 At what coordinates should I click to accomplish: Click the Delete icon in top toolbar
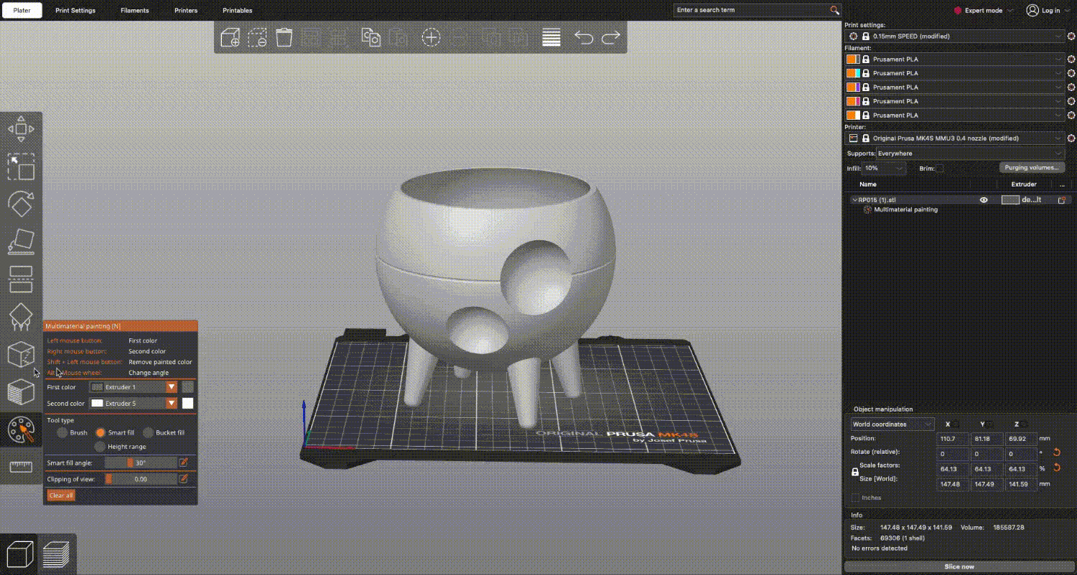284,37
